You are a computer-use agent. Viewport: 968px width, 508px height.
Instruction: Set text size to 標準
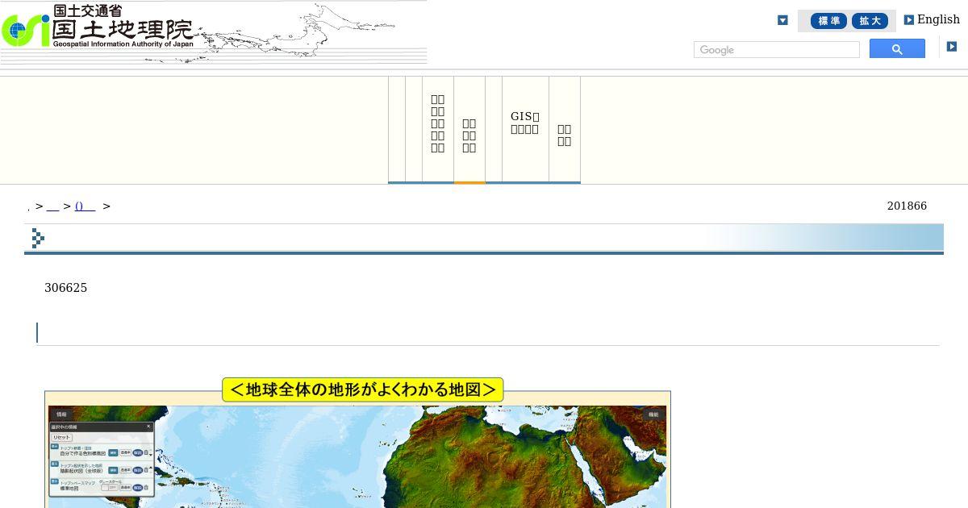pos(828,21)
